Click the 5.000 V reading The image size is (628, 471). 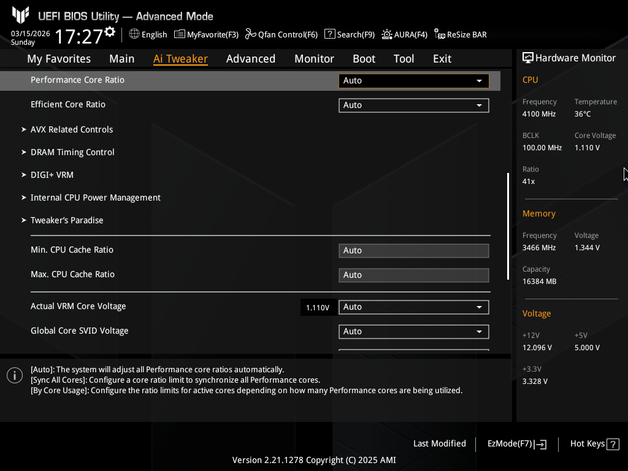pyautogui.click(x=587, y=348)
